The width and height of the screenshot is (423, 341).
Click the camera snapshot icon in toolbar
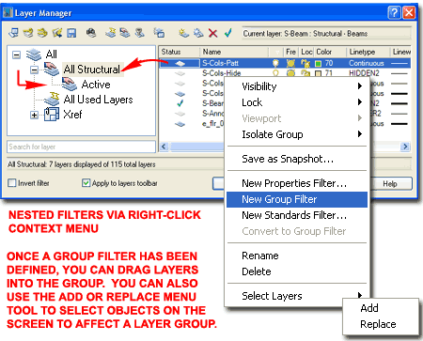point(91,33)
